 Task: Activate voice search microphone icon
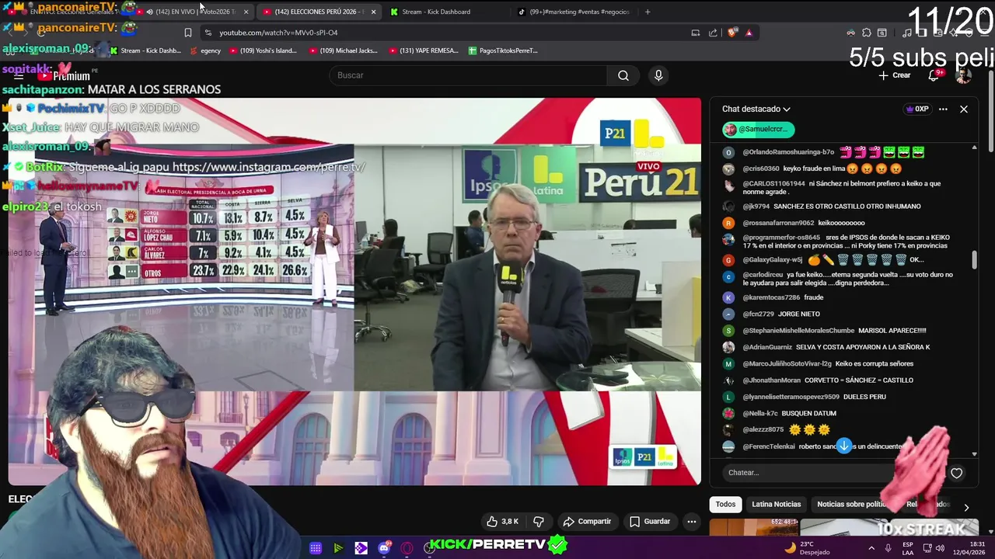pos(658,75)
